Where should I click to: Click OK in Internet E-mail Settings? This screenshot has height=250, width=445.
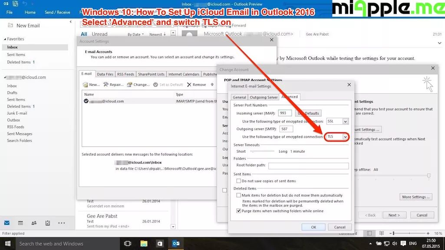[313, 227]
